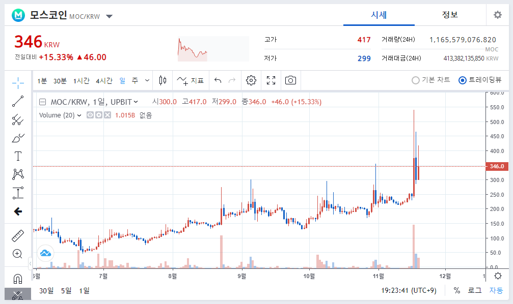Expand the MOC/KRW symbol legend dropdown
Viewport: 513px width, 304px height.
pyautogui.click(x=136, y=102)
